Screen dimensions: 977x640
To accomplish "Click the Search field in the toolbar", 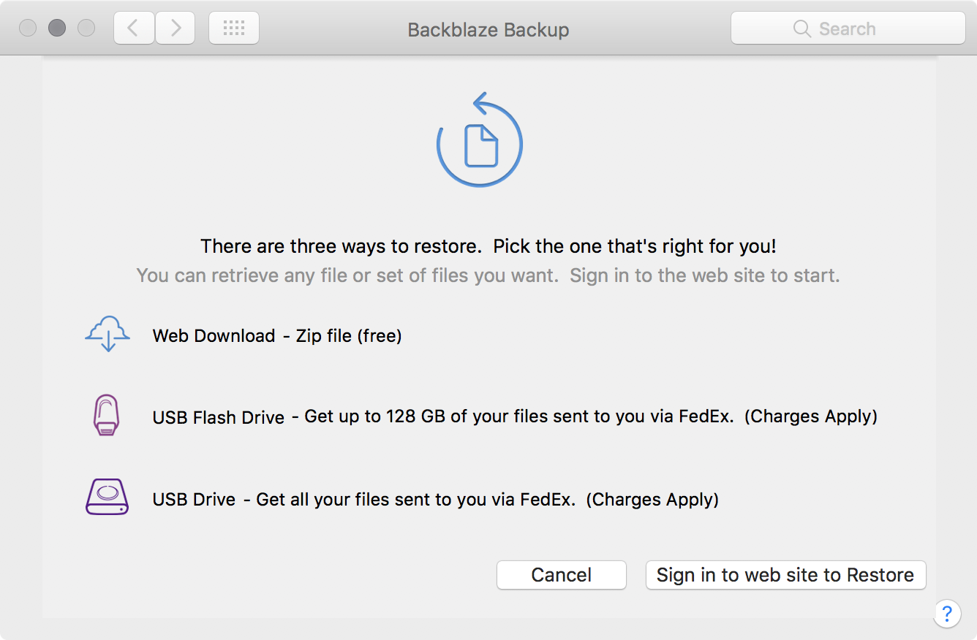I will pos(848,28).
